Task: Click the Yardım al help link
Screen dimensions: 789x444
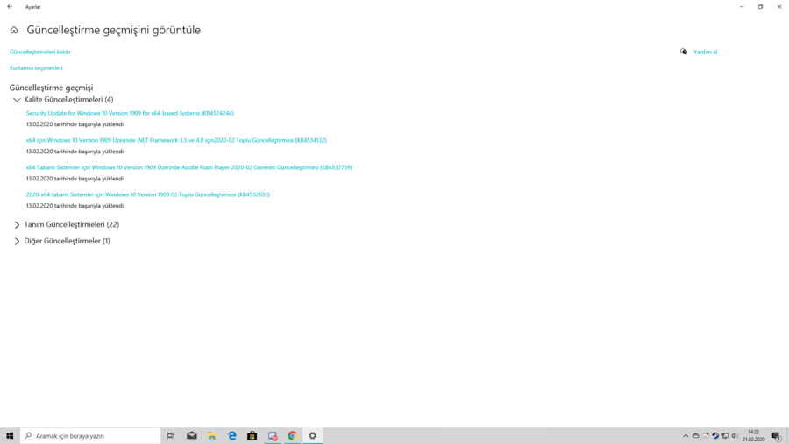Action: click(x=705, y=52)
